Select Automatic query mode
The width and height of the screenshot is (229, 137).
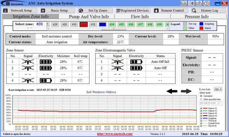[x=201, y=96]
